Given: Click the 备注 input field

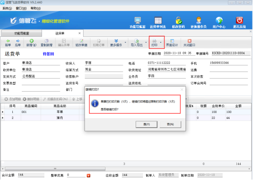Looking at the screenshot, I should point(41,89).
